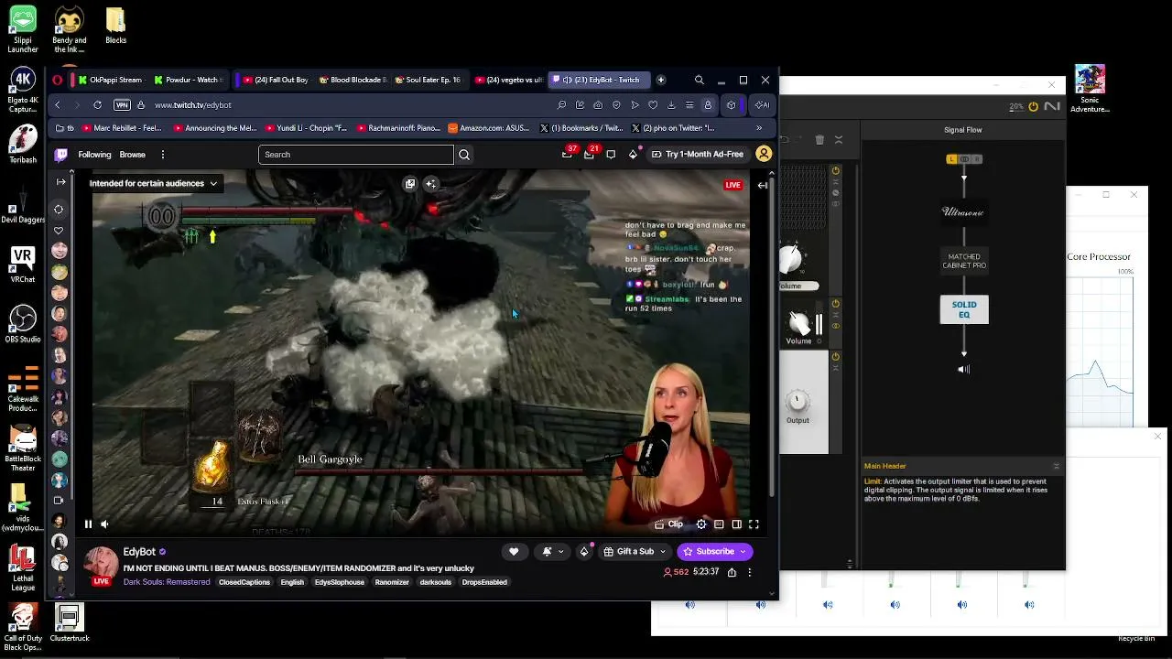The image size is (1172, 659).
Task: Toggle the power button beside 20% in Guitar Rig
Action: click(1034, 106)
